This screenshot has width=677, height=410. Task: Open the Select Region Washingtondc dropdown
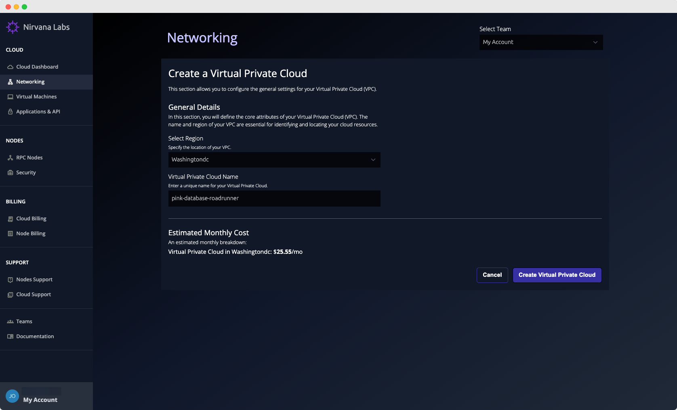click(x=274, y=160)
